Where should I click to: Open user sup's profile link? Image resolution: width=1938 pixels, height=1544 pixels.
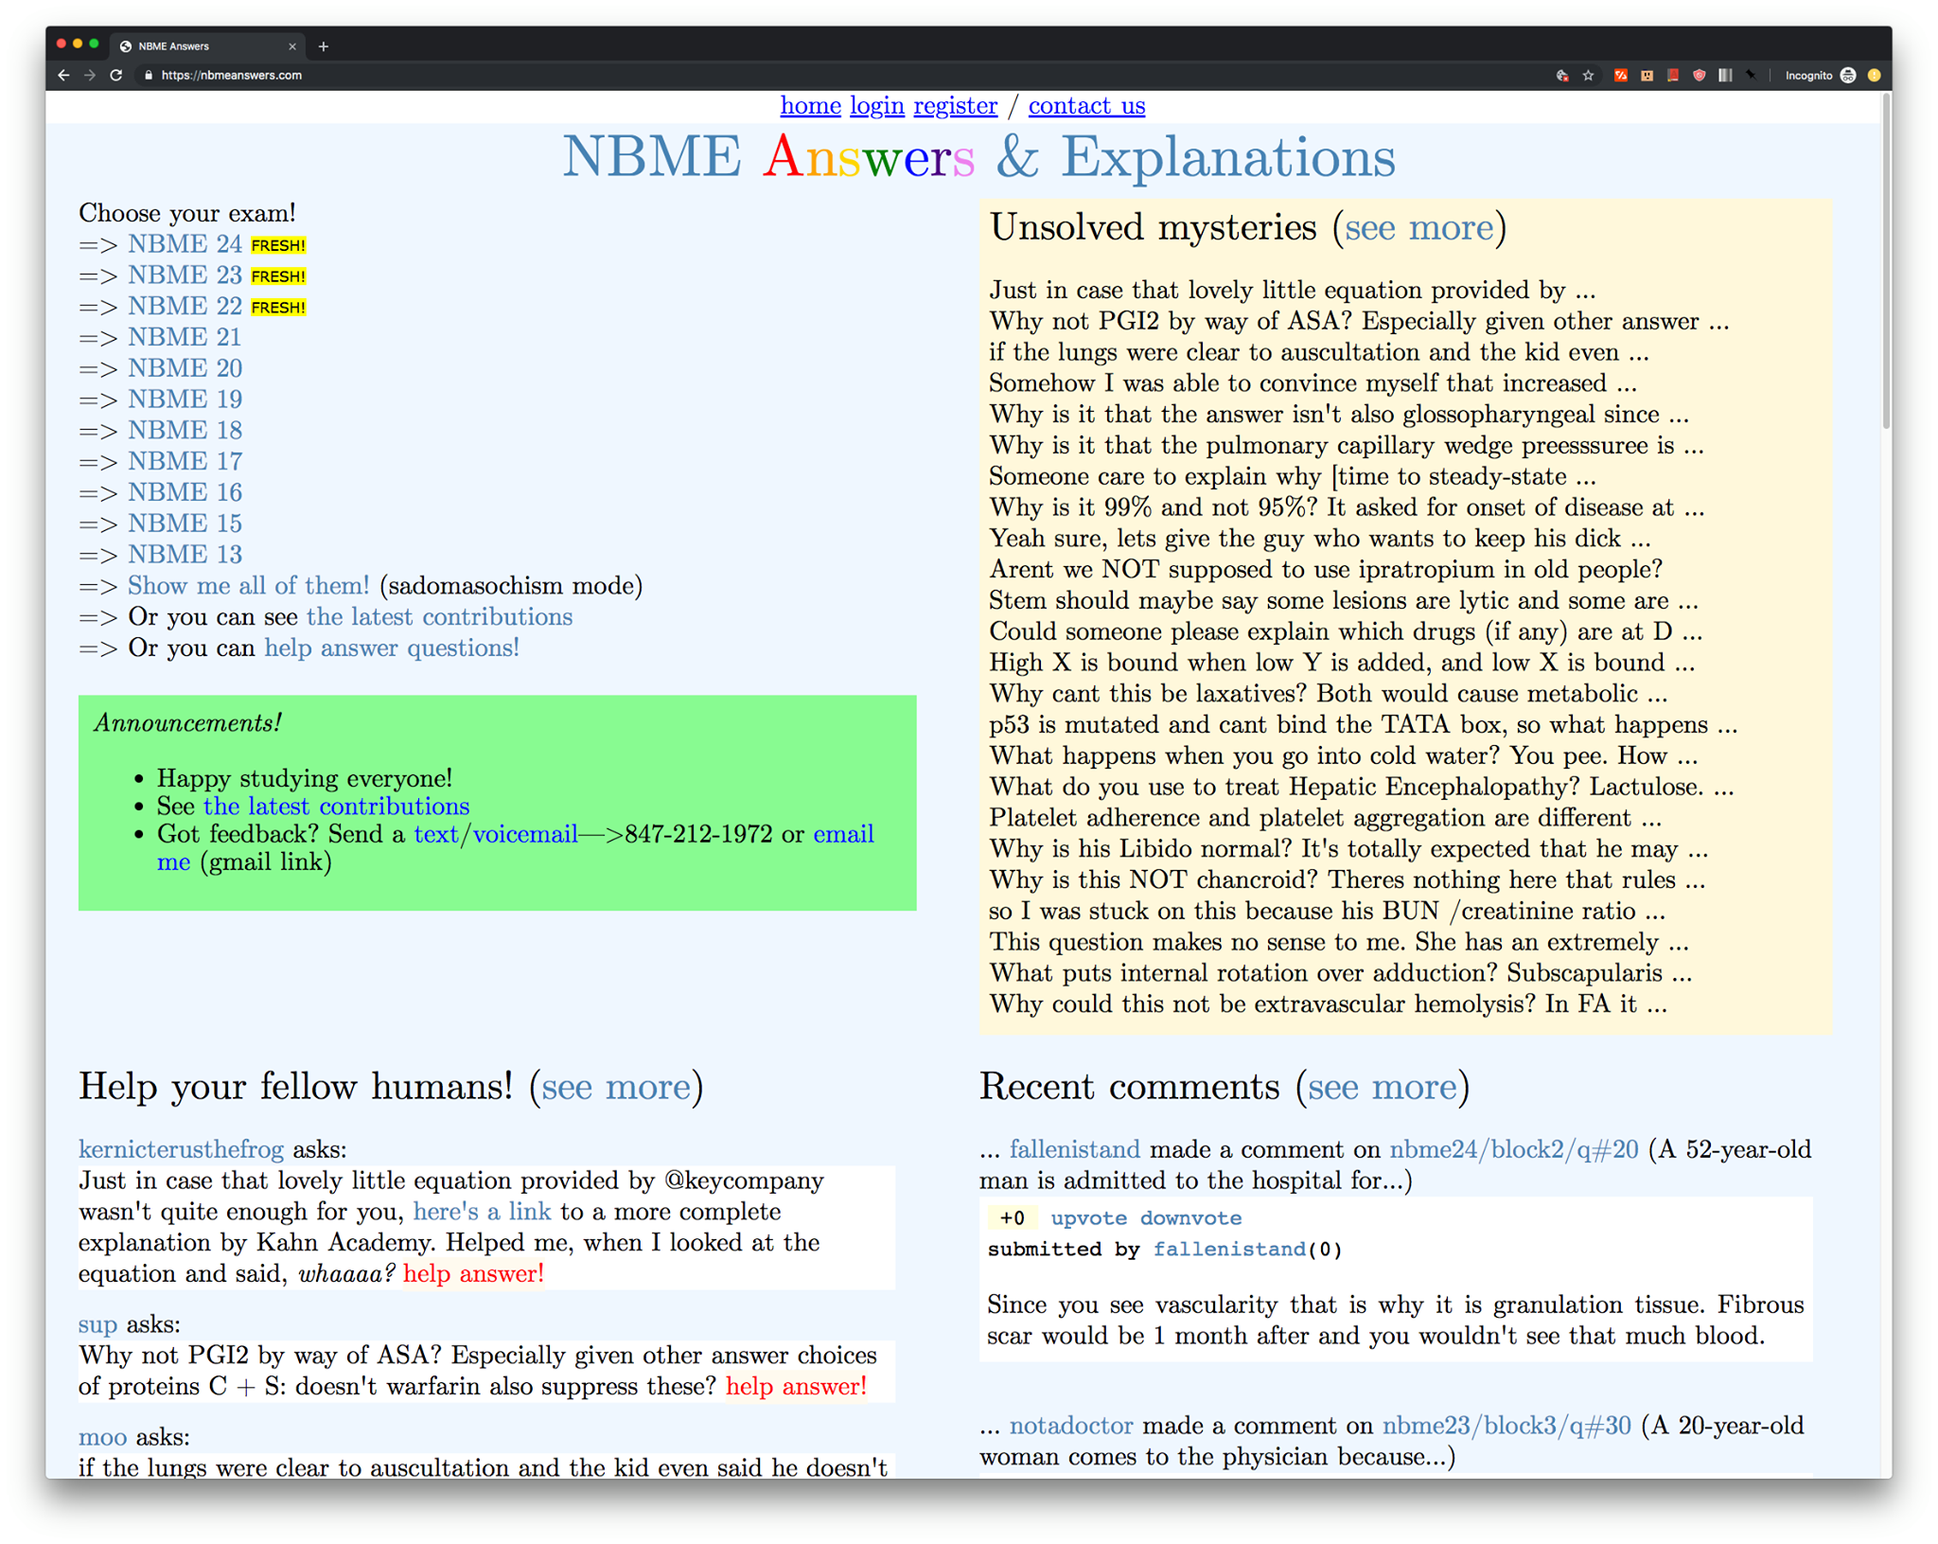97,1324
